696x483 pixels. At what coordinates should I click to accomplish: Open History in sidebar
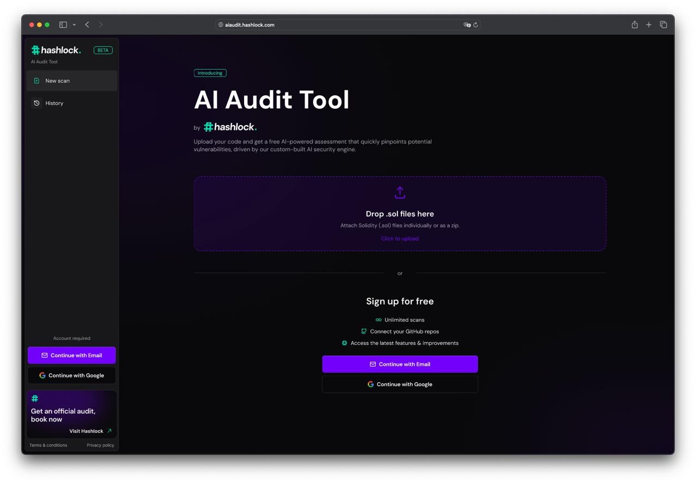tap(72, 103)
